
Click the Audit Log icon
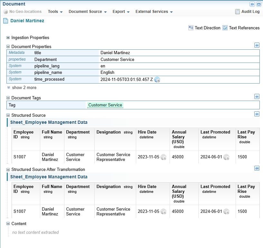pyautogui.click(x=238, y=12)
